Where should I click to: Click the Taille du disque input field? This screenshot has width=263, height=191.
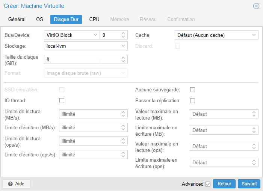coord(83,59)
